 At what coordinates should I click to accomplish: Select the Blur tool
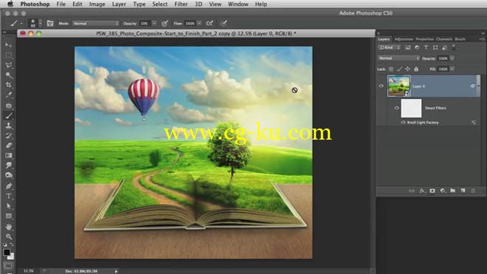pyautogui.click(x=9, y=165)
